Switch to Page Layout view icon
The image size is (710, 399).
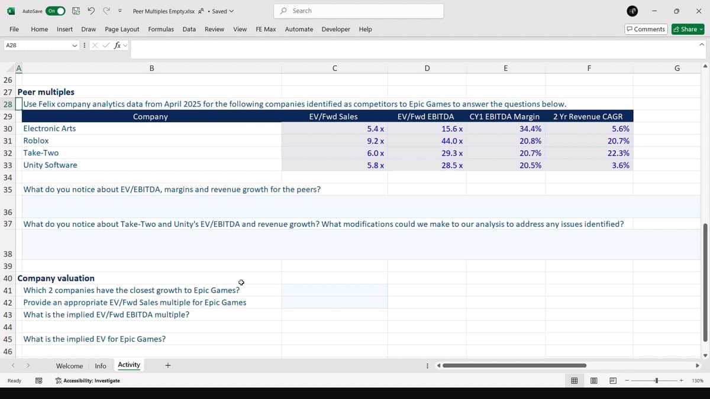594,381
